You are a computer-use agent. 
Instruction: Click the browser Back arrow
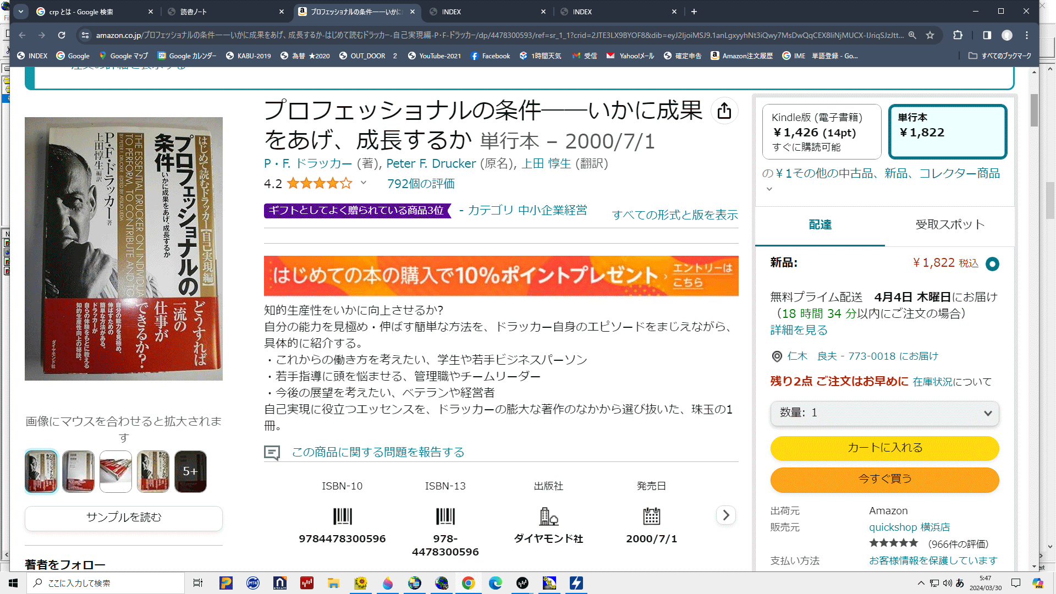tap(22, 35)
